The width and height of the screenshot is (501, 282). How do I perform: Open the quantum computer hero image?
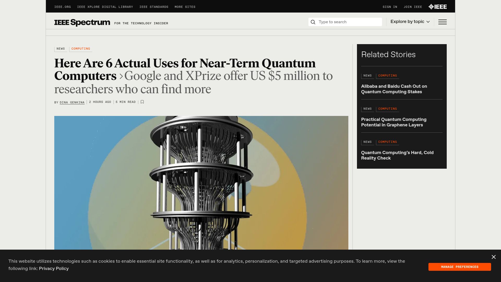click(201, 183)
